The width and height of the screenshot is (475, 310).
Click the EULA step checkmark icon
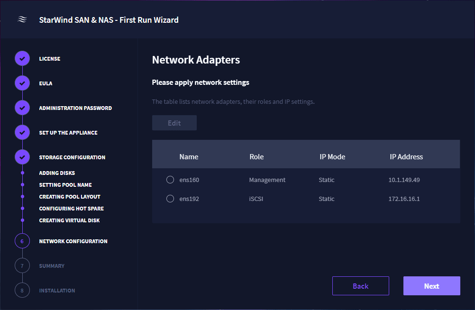click(x=22, y=83)
